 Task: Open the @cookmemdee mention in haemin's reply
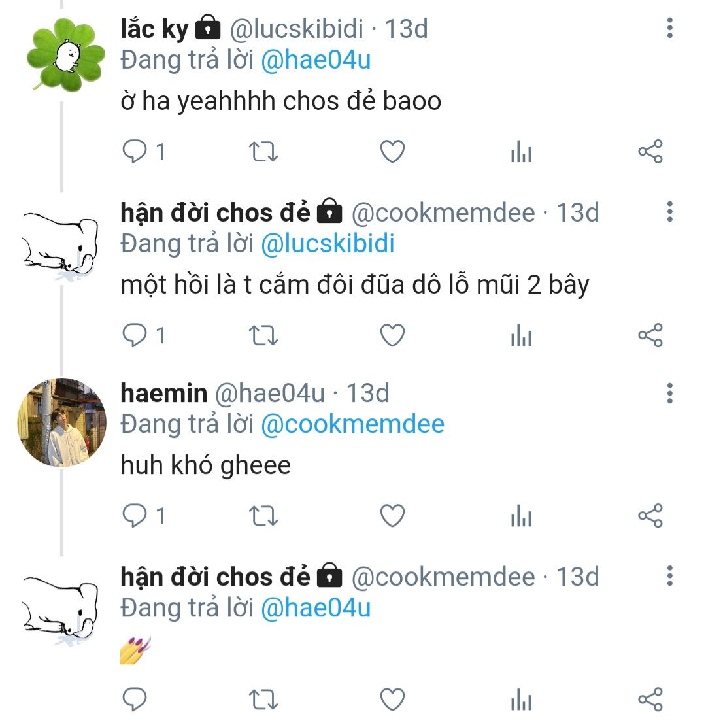pyautogui.click(x=352, y=424)
